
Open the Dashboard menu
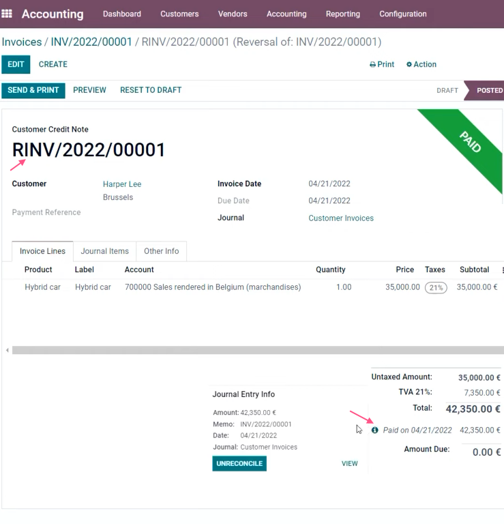[122, 14]
